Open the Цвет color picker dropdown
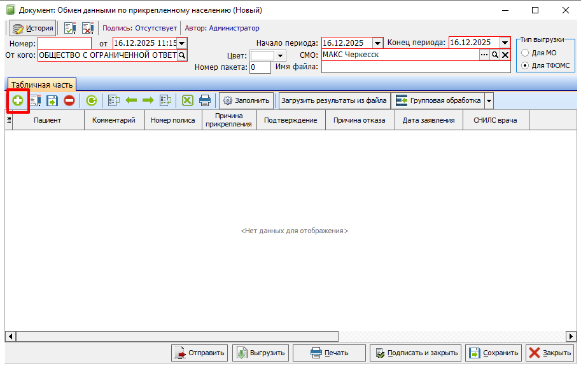 tap(281, 56)
